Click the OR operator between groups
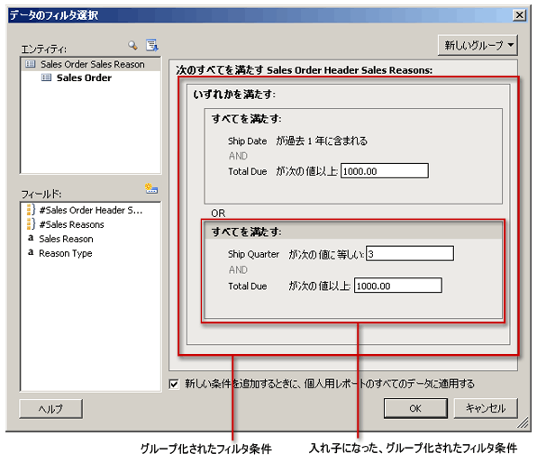Image resolution: width=537 pixels, height=463 pixels. [x=218, y=213]
